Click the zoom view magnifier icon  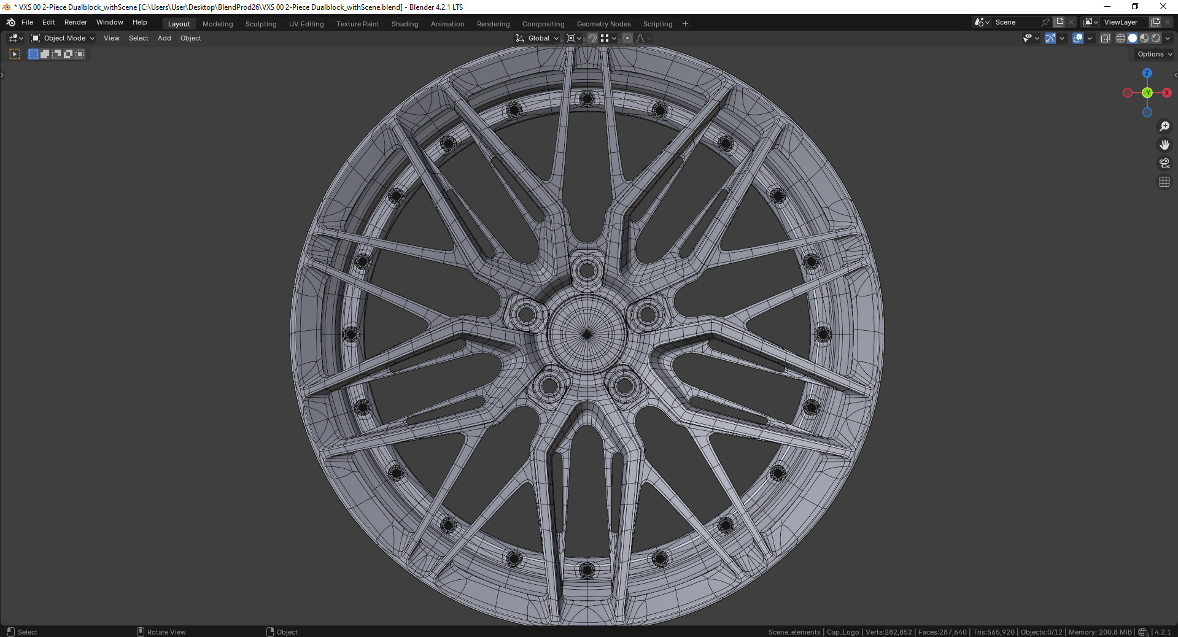click(x=1164, y=126)
